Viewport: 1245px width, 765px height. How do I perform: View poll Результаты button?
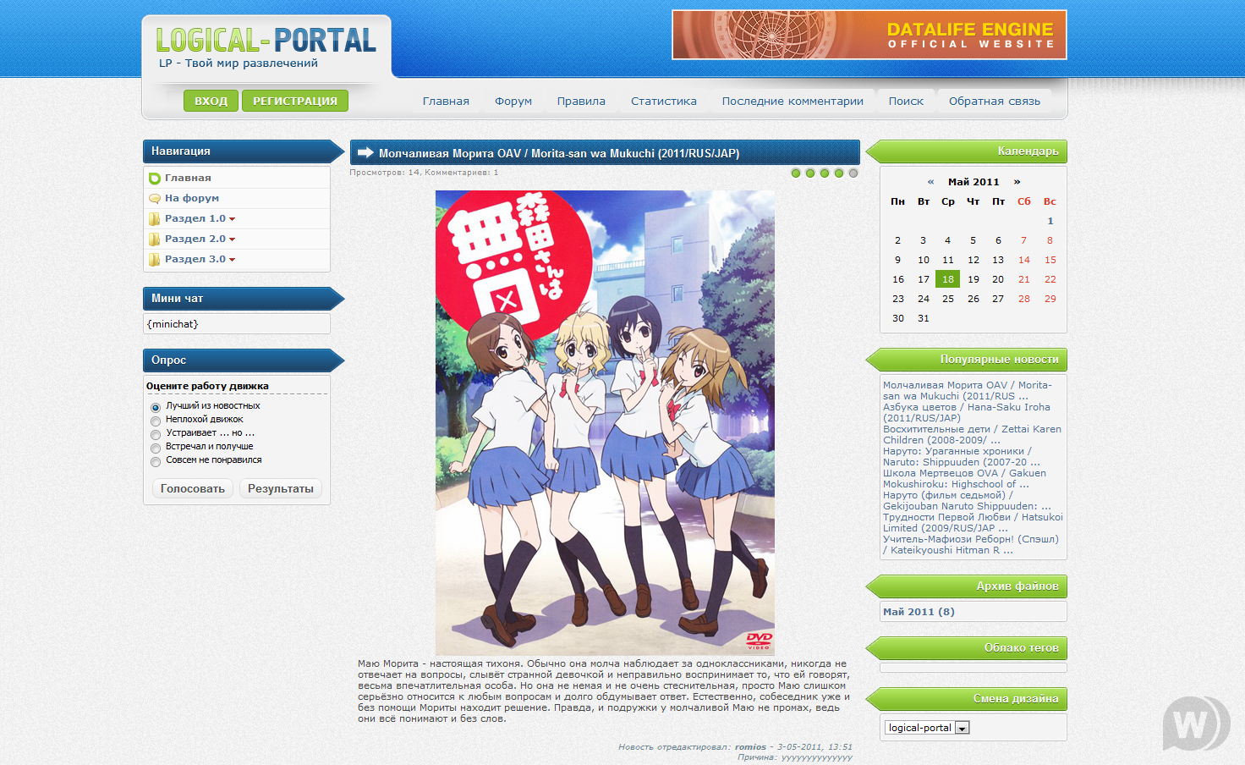[x=281, y=488]
